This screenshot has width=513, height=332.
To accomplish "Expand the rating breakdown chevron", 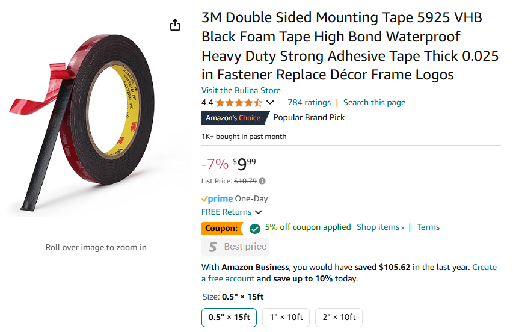I will [270, 102].
